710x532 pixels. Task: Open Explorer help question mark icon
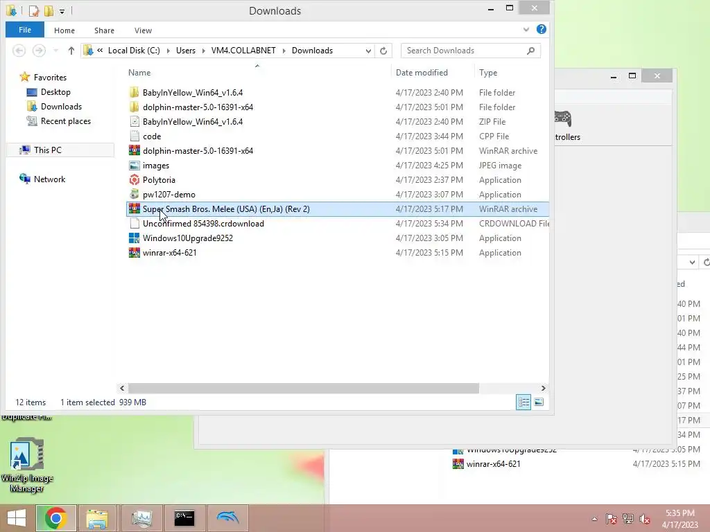click(541, 29)
